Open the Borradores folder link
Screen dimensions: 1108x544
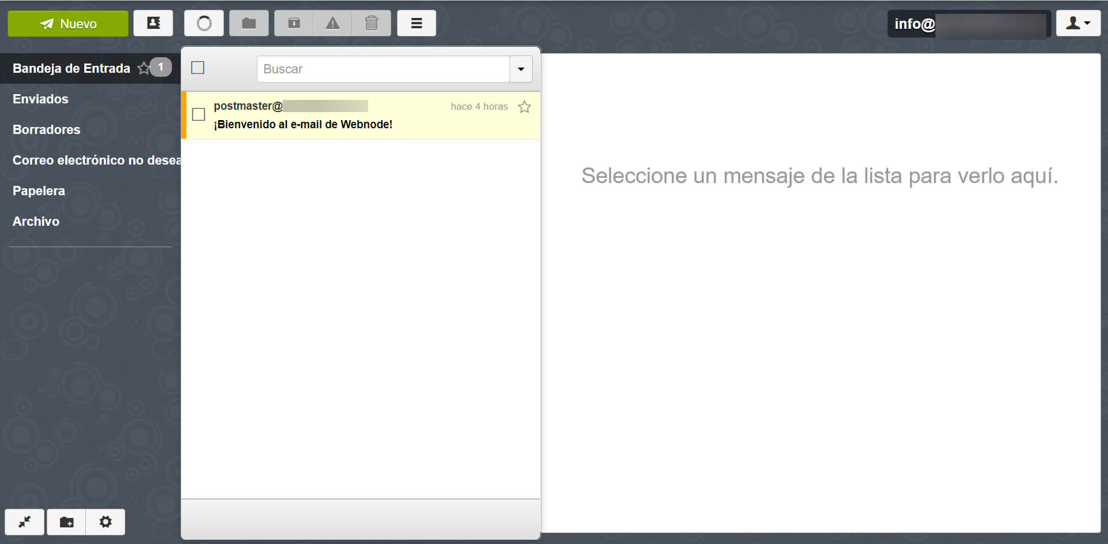click(x=46, y=129)
